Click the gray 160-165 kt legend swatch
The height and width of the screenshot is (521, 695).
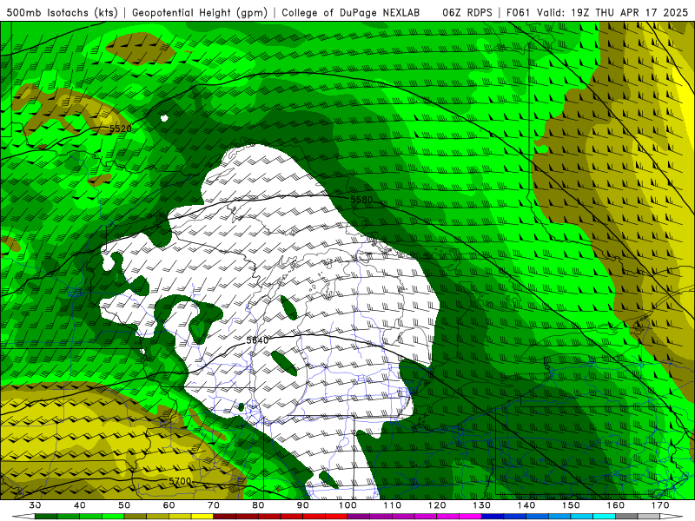[x=626, y=517]
